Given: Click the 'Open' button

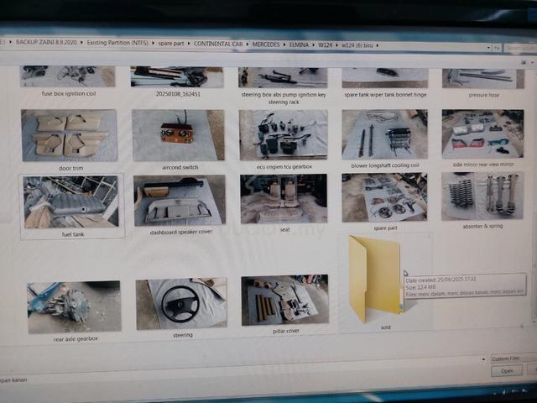Looking at the screenshot, I should click(x=507, y=371).
